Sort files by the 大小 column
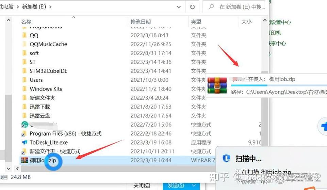The width and height of the screenshot is (327, 190). [x=246, y=22]
